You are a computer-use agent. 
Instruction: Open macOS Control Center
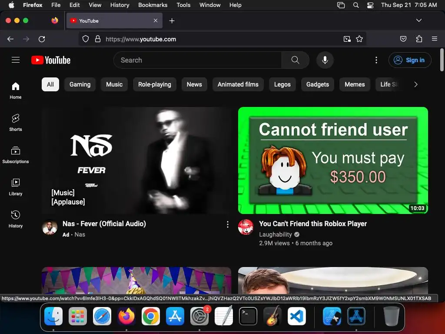point(370,5)
